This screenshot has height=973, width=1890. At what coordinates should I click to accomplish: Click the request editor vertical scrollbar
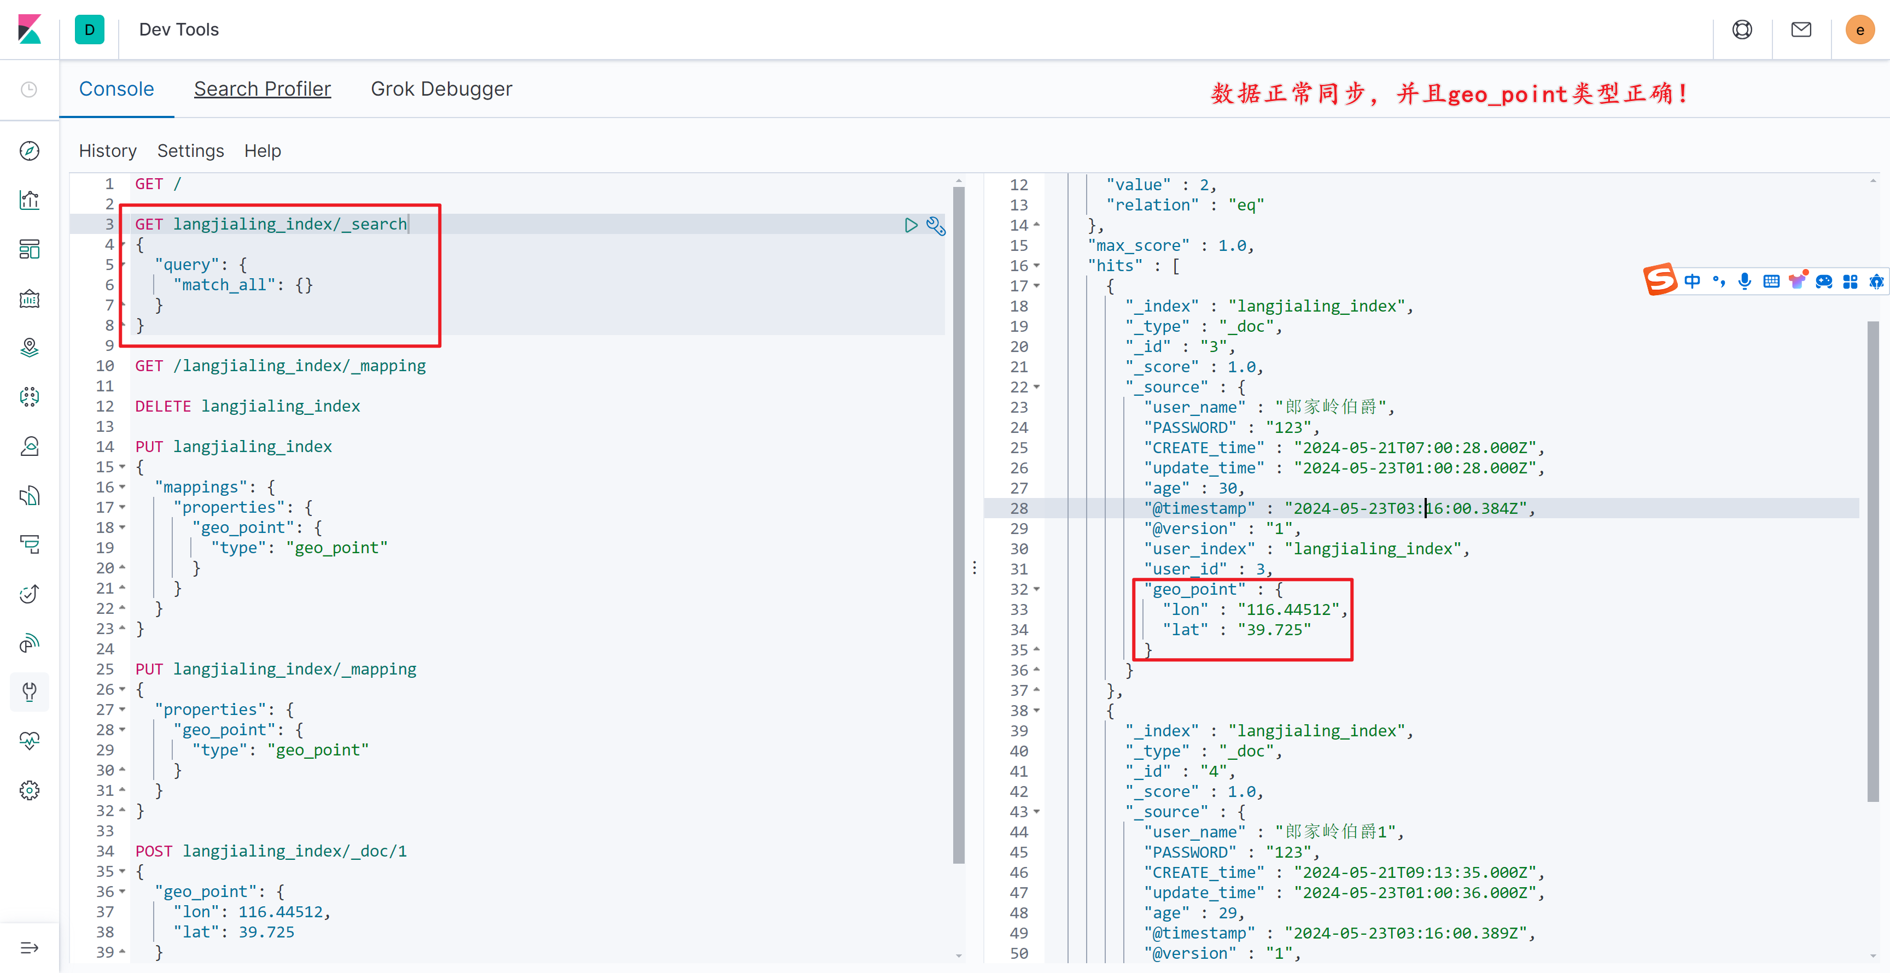(958, 525)
